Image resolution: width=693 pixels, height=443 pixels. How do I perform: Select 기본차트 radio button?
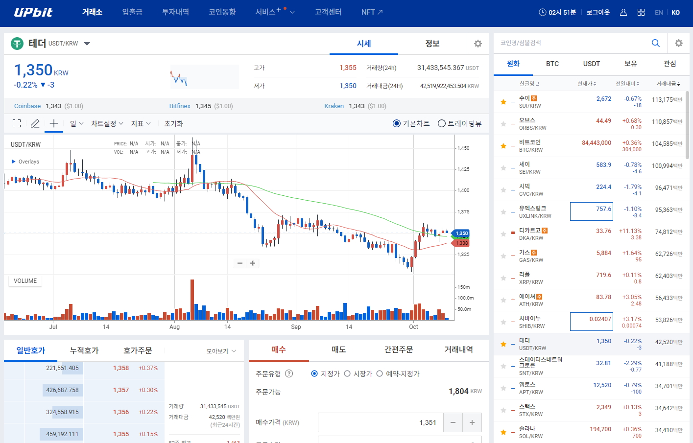point(397,123)
